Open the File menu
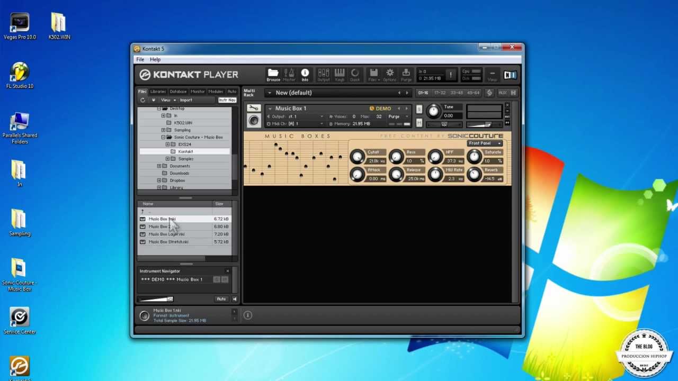 [140, 59]
